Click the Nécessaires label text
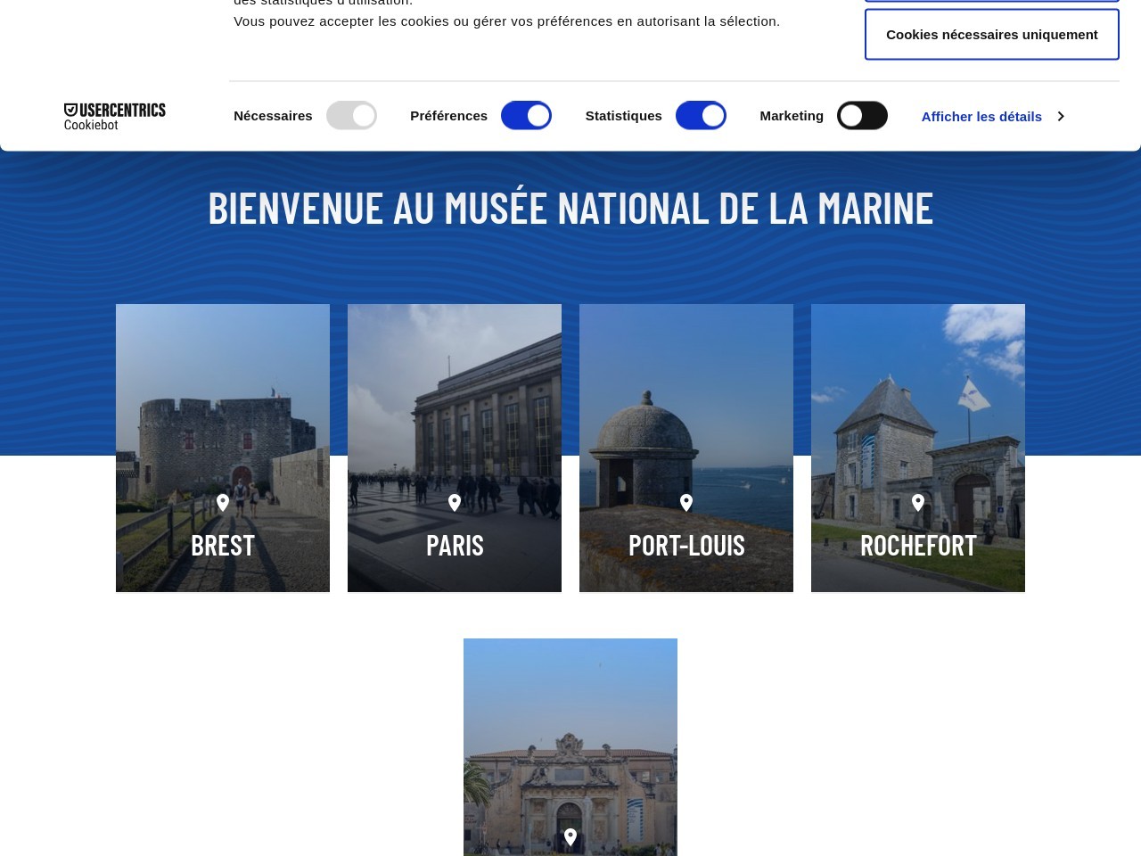This screenshot has height=856, width=1141. [x=273, y=116]
